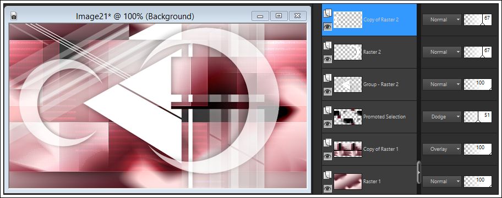Click opacity slider of Promoted Selection layer
502x198 pixels.
tap(478, 117)
